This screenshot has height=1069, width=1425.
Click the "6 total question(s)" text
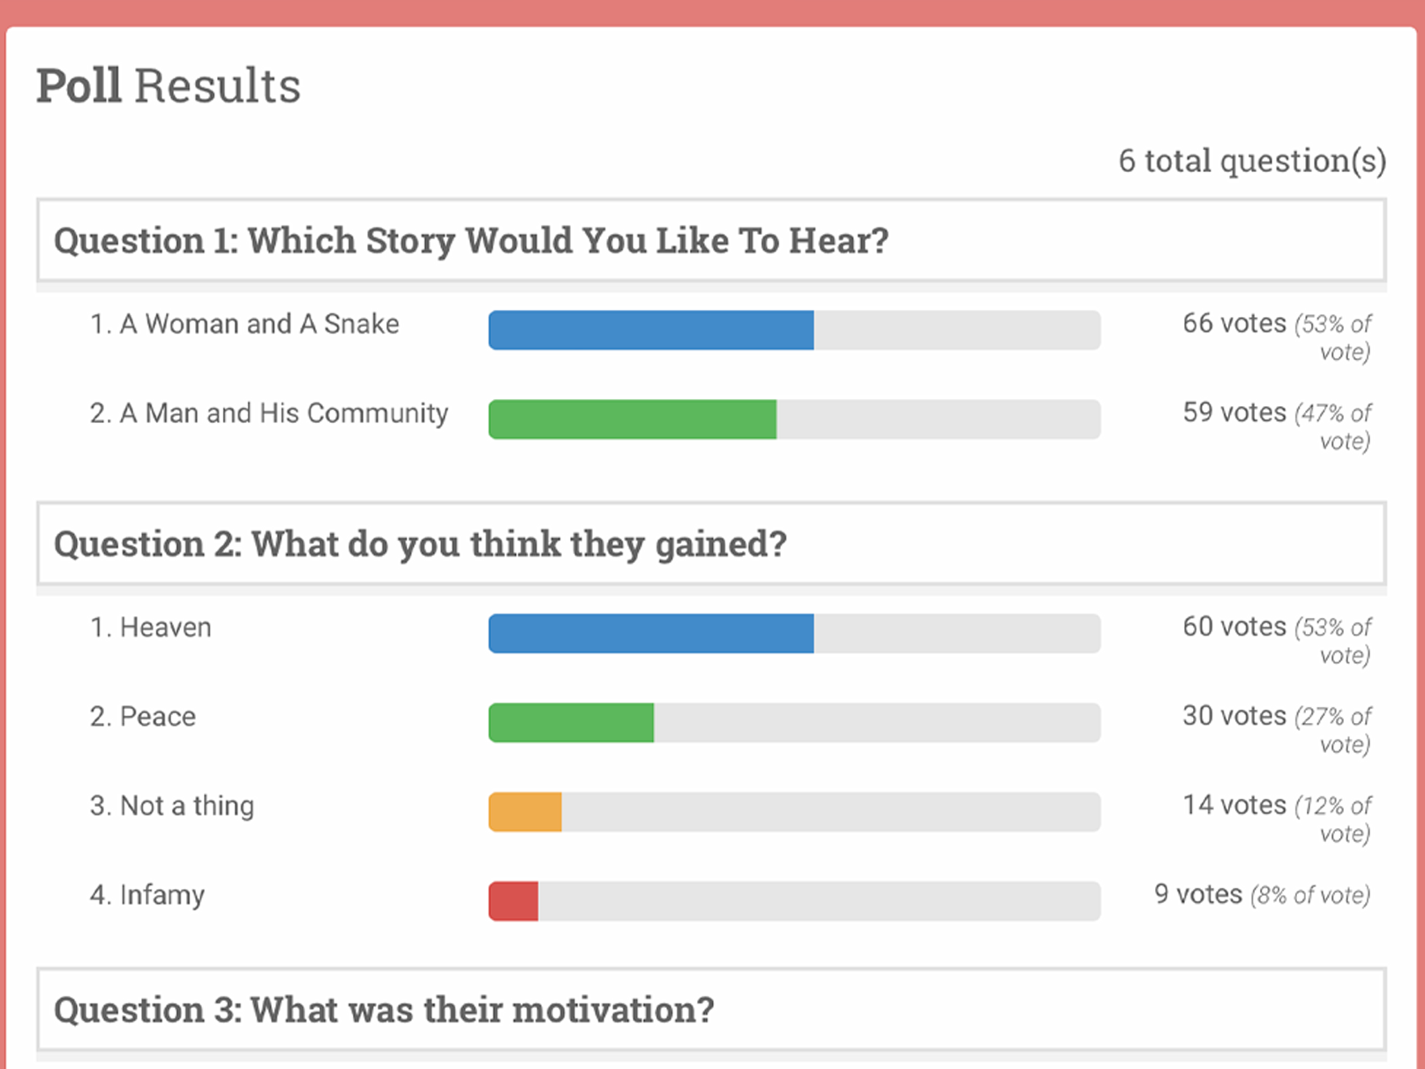(x=1252, y=161)
